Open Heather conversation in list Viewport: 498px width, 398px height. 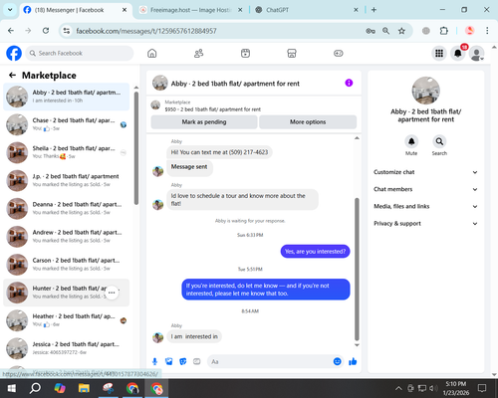pos(67,320)
